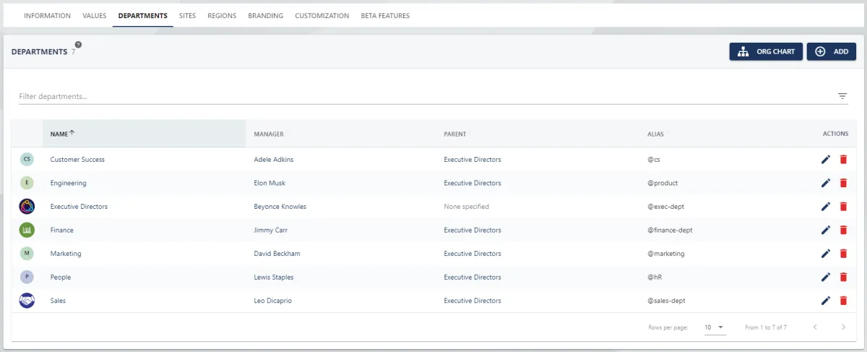Select manager Beyonce Knowles

coord(280,207)
